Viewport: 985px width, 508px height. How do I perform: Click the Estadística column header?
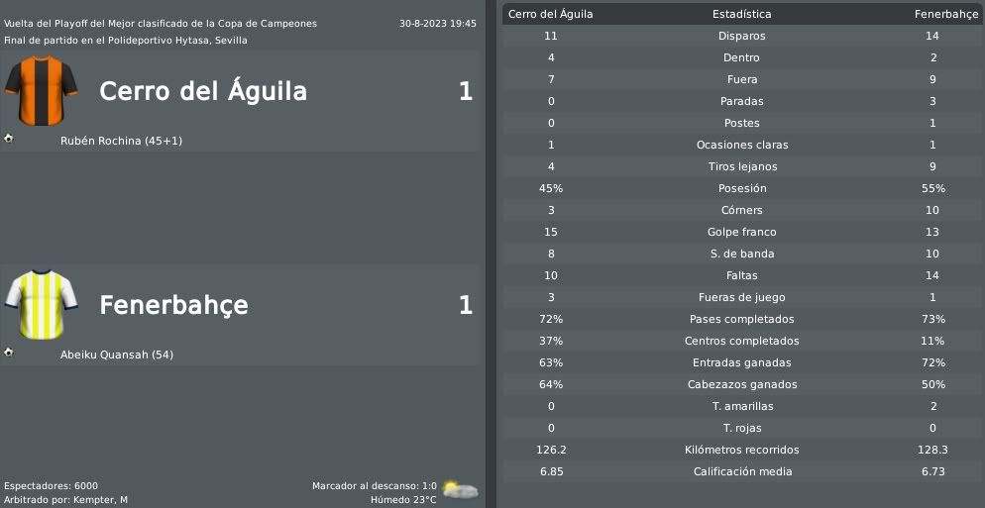pyautogui.click(x=742, y=14)
